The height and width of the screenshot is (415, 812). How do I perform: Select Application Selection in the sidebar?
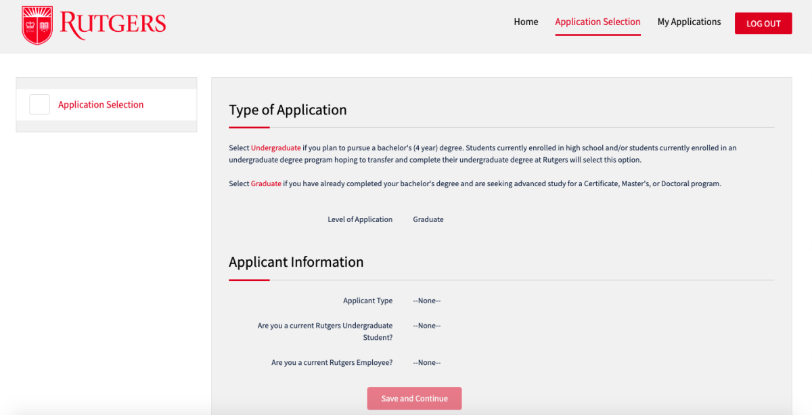tap(101, 105)
